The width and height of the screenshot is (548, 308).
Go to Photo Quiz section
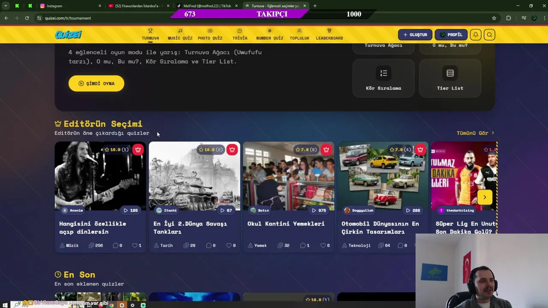pos(210,35)
